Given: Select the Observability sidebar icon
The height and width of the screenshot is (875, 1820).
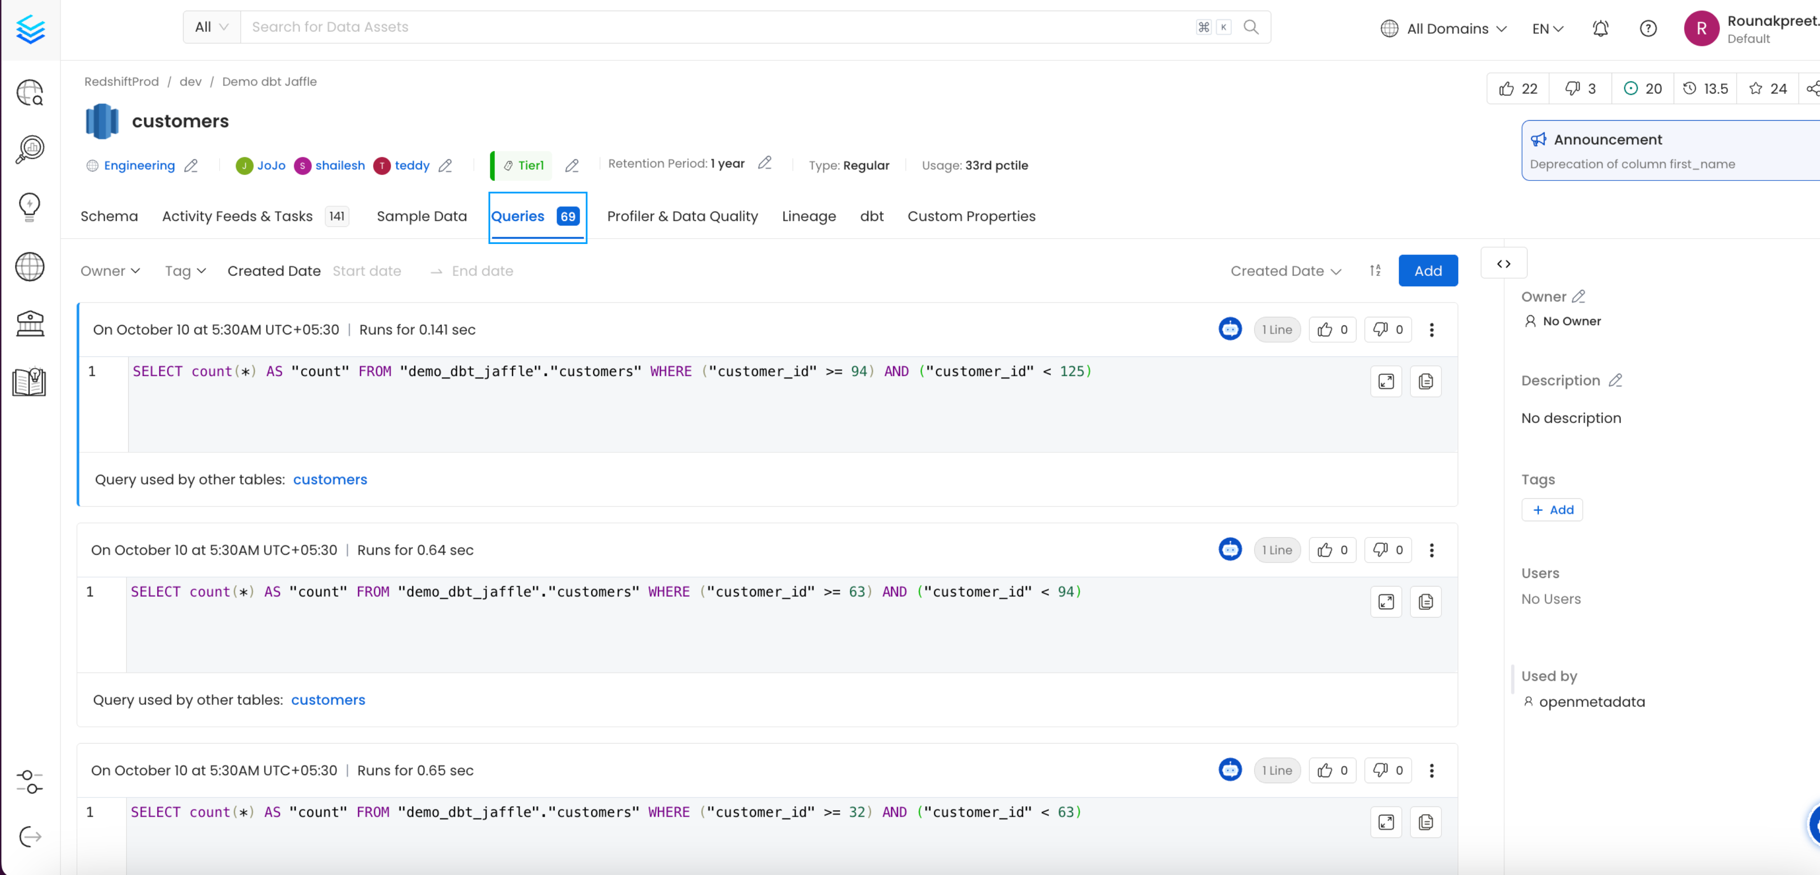Looking at the screenshot, I should [x=30, y=149].
